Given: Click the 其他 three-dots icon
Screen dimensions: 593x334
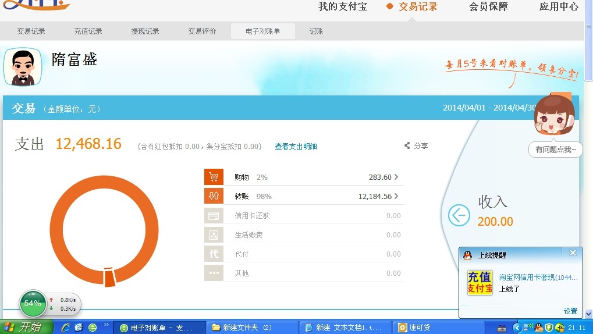Looking at the screenshot, I should [x=214, y=273].
